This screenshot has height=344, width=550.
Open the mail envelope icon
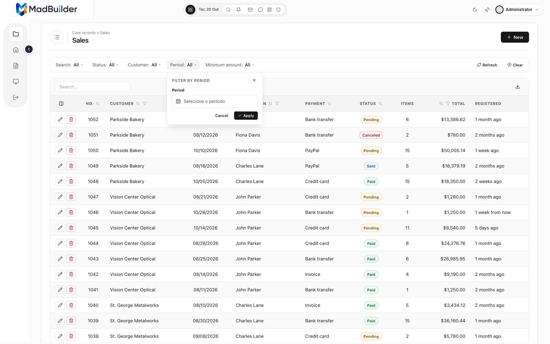pyautogui.click(x=250, y=10)
